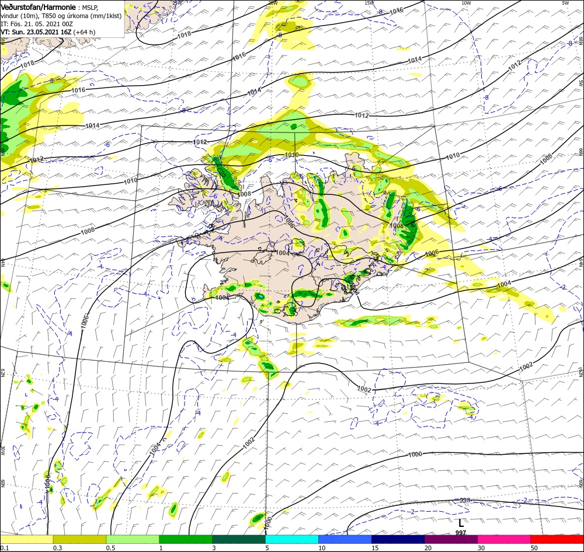Choose the pink 30 mm legend swatch

pyautogui.click(x=504, y=540)
